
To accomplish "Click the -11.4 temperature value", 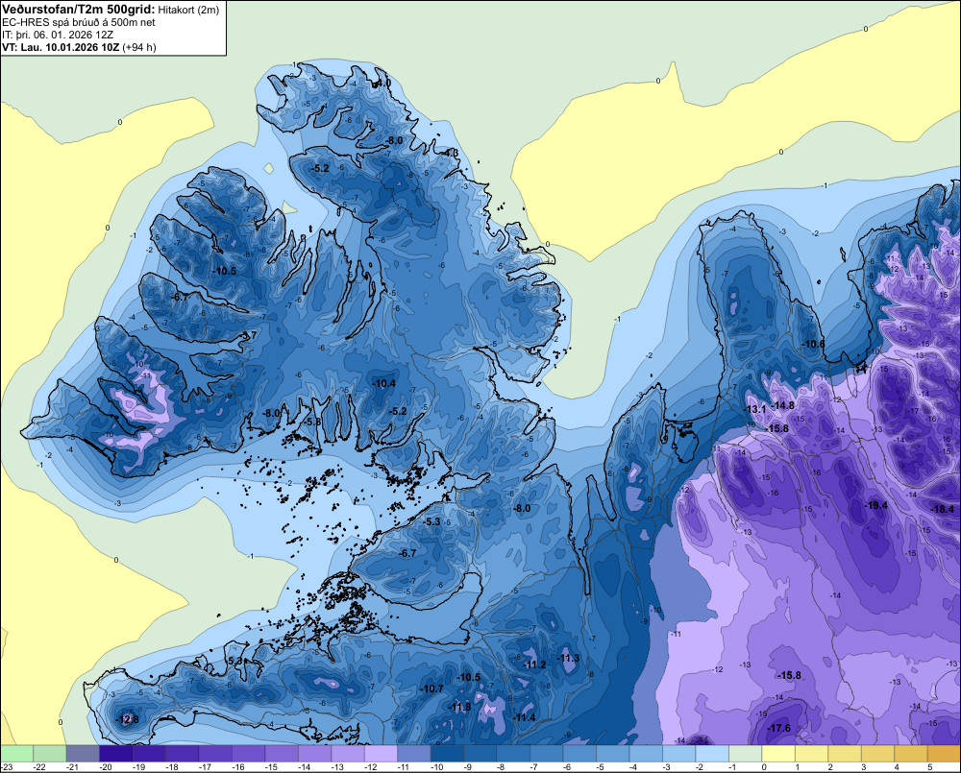I will click(x=524, y=717).
